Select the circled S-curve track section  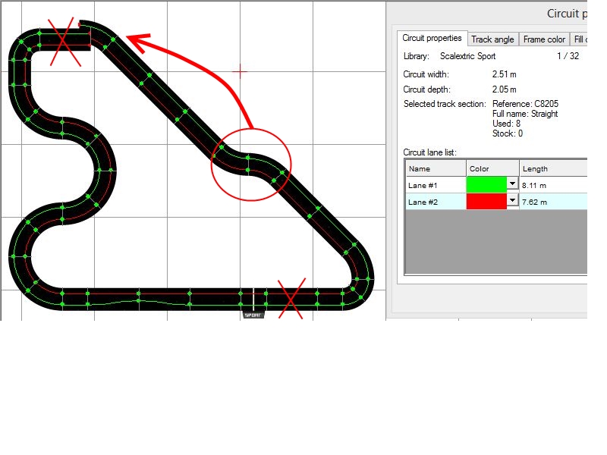[x=250, y=163]
